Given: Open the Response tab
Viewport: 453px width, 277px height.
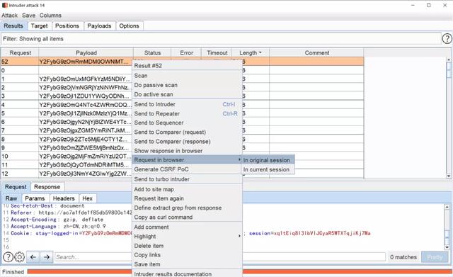Looking at the screenshot, I should click(x=47, y=187).
